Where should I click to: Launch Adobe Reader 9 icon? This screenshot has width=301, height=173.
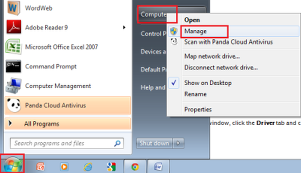(14, 27)
